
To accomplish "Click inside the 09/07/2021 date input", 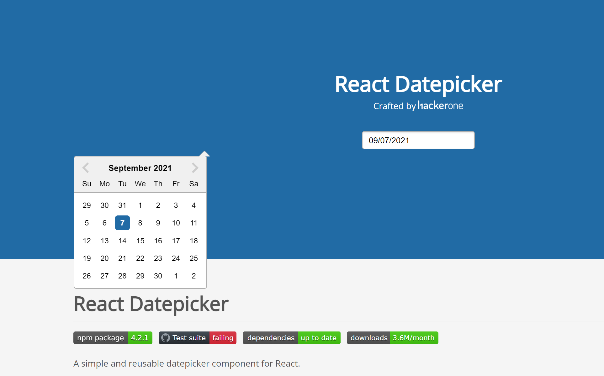I will point(418,140).
